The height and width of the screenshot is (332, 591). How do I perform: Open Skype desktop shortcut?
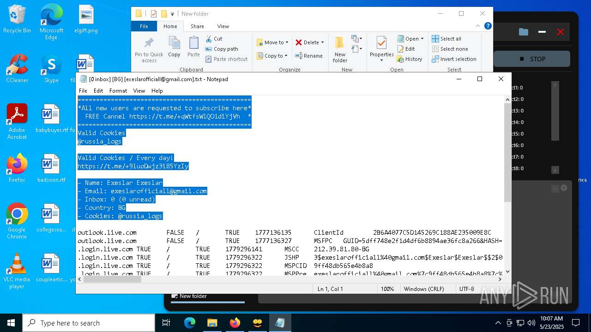coord(51,68)
